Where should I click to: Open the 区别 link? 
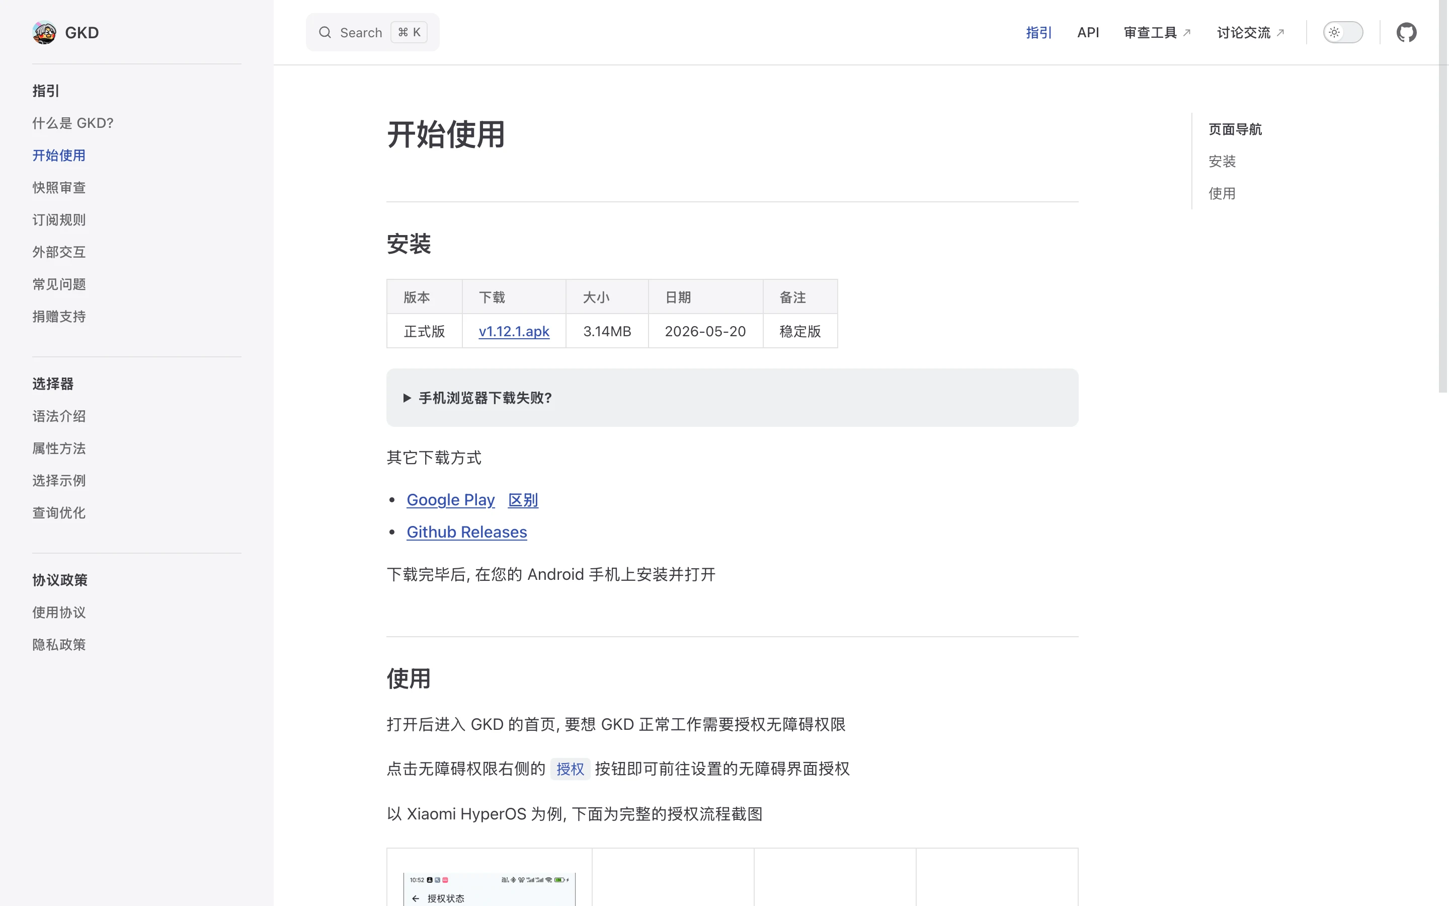coord(523,500)
